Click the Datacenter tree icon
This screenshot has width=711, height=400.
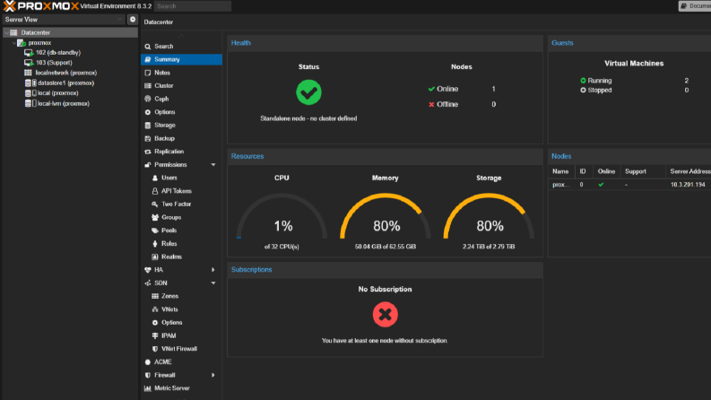click(x=14, y=32)
